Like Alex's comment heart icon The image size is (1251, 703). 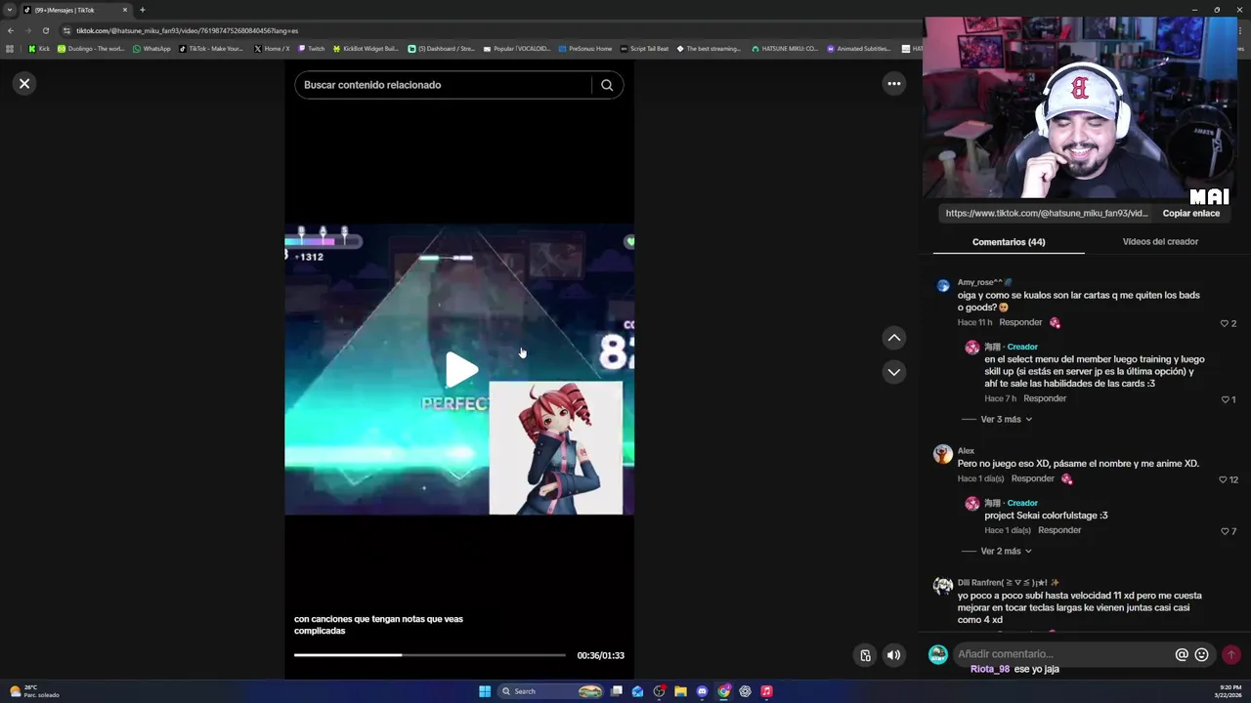click(x=1222, y=479)
